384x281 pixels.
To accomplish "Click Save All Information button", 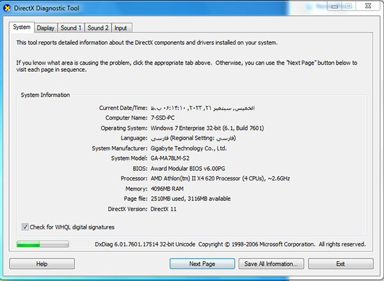I will (271, 264).
